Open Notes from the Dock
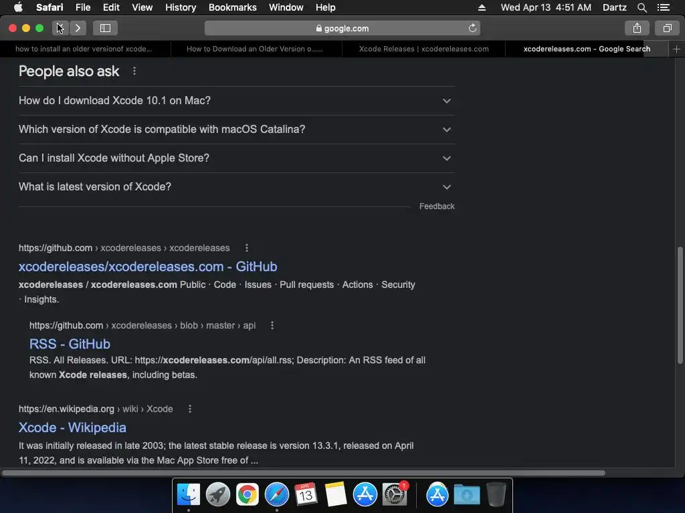Image resolution: width=685 pixels, height=513 pixels. click(x=336, y=495)
